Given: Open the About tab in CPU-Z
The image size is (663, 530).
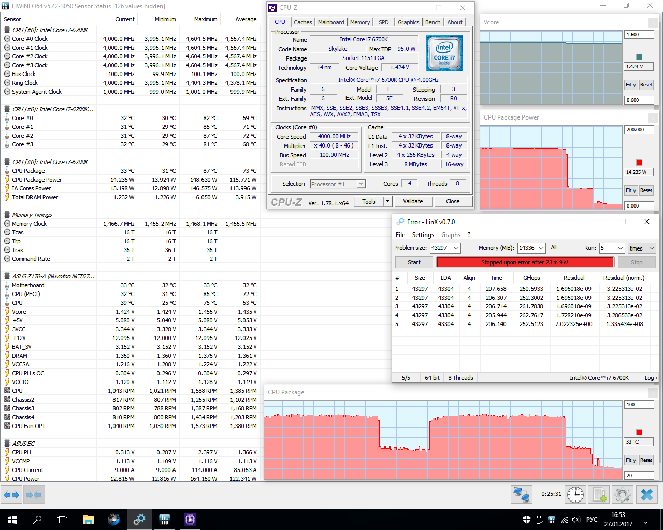Looking at the screenshot, I should [455, 22].
